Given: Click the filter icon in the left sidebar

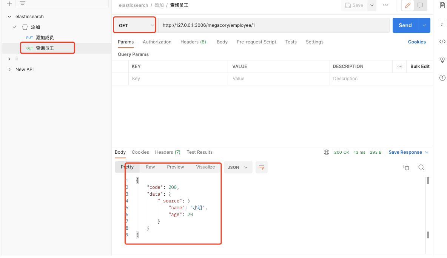Looking at the screenshot, I should point(22,3).
